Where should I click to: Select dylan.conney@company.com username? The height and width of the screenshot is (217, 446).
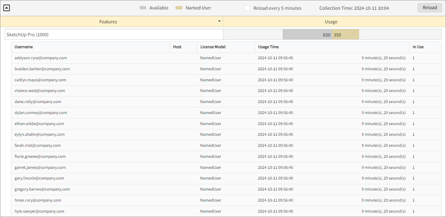[41, 113]
